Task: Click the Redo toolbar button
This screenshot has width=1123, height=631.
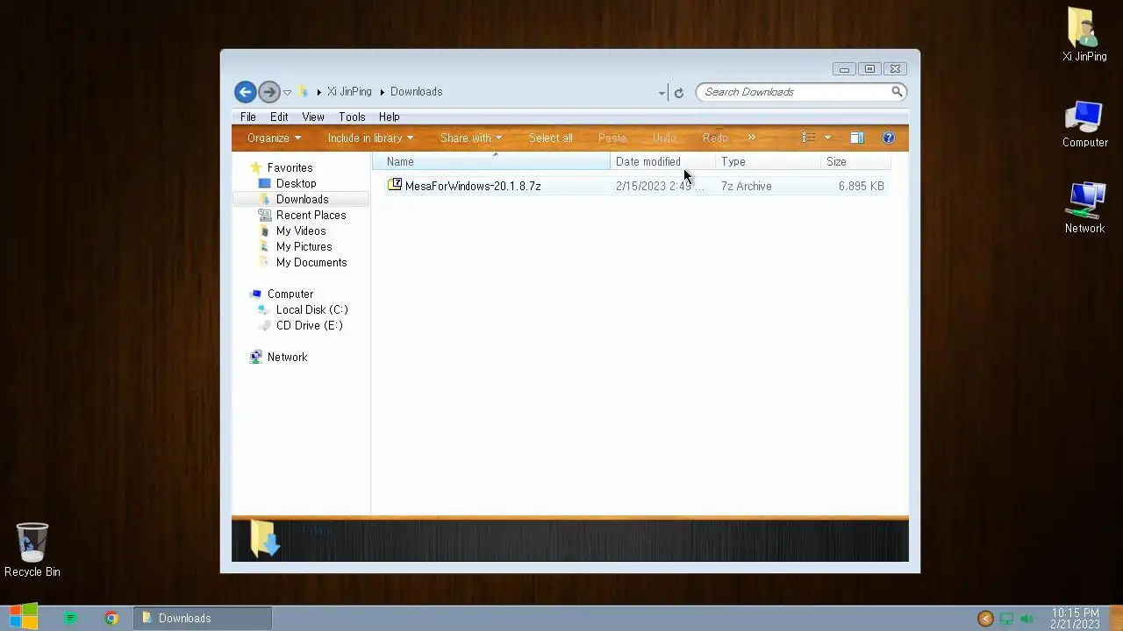Action: click(715, 138)
